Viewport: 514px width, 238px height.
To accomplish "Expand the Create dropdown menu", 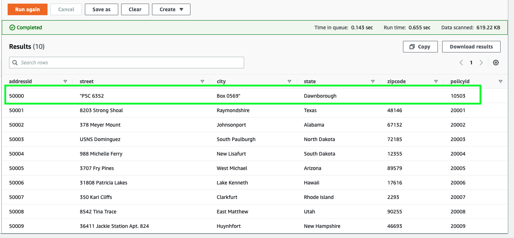I will [x=171, y=9].
